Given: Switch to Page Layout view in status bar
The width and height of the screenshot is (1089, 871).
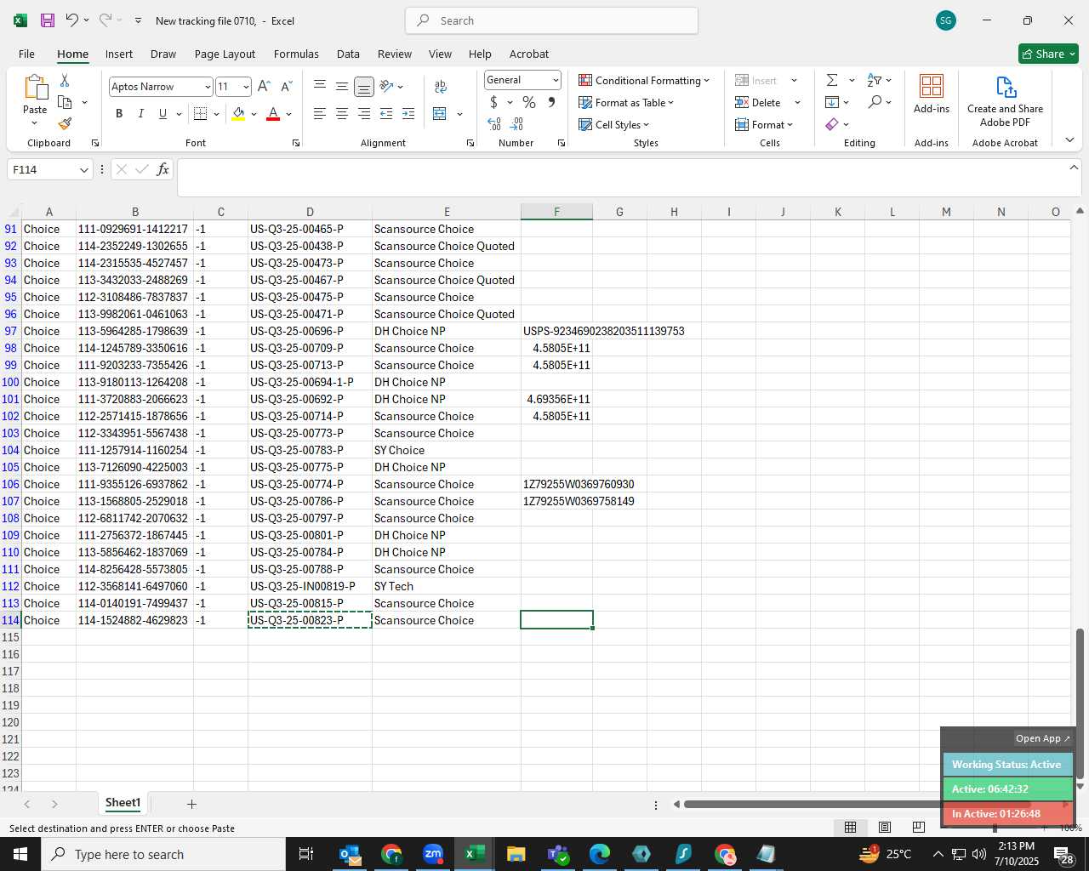Looking at the screenshot, I should [885, 827].
